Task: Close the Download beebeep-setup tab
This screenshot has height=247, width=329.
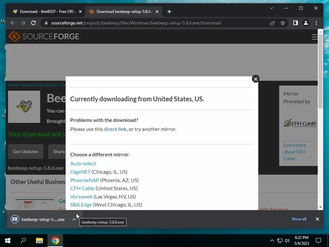Action: point(157,12)
